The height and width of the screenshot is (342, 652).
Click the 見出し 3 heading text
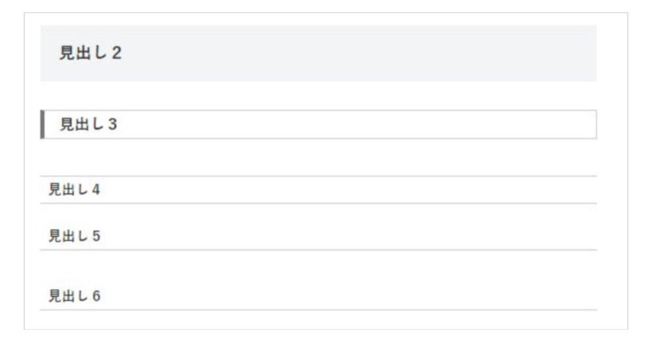pyautogui.click(x=88, y=124)
